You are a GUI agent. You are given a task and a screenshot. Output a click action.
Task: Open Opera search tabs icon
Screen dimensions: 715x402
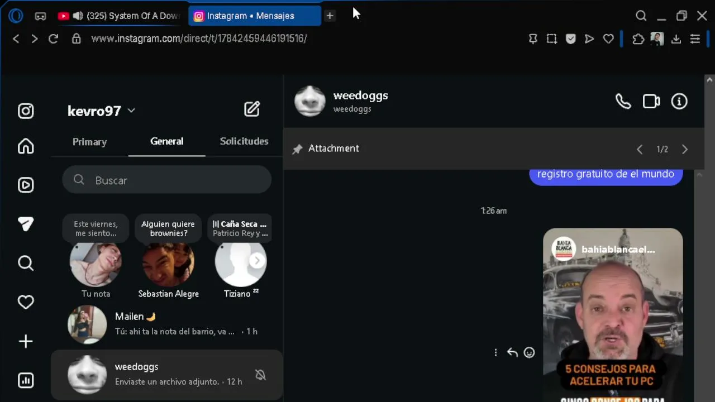coord(641,16)
